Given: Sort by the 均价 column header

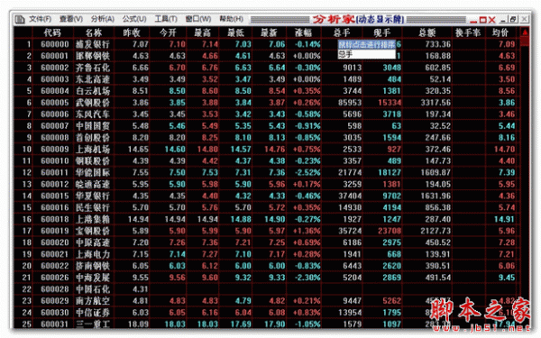Looking at the screenshot, I should (500, 32).
